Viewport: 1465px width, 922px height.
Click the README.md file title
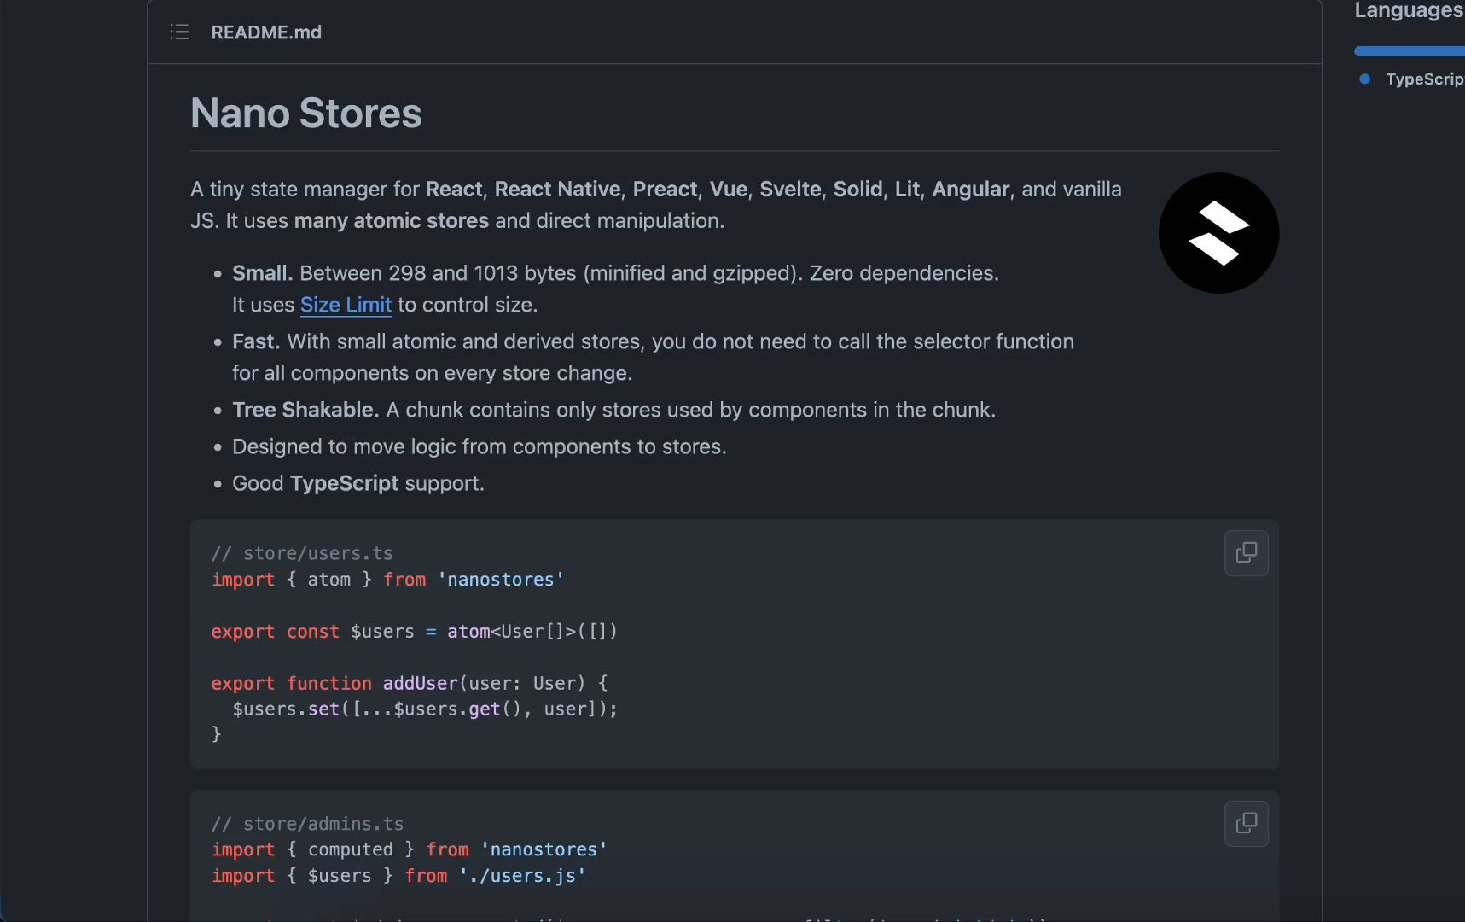coord(266,32)
